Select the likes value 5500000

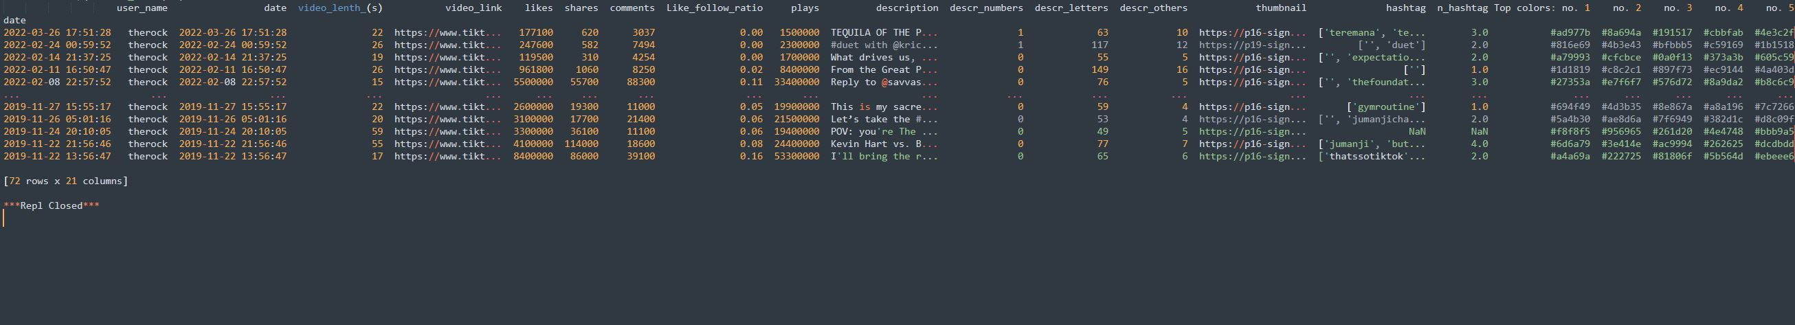pyautogui.click(x=533, y=82)
